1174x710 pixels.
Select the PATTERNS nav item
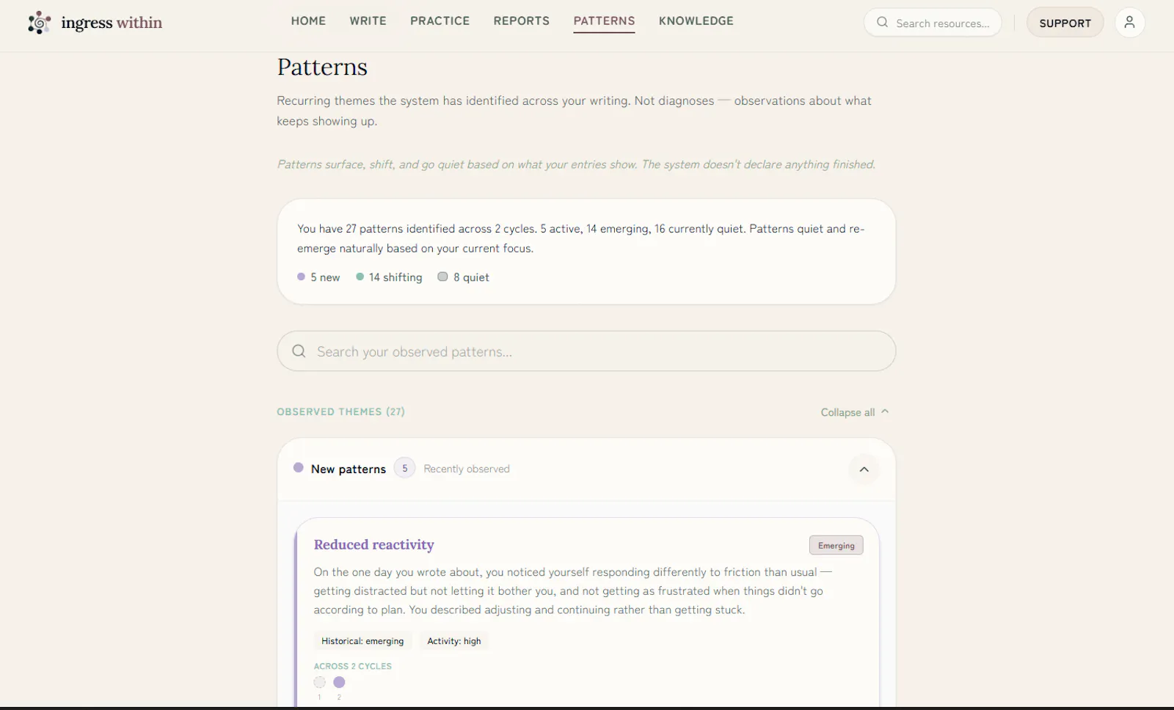tap(604, 21)
